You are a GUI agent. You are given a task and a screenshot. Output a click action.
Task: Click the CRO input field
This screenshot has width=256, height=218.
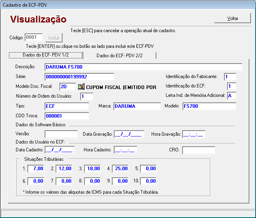tap(199, 150)
